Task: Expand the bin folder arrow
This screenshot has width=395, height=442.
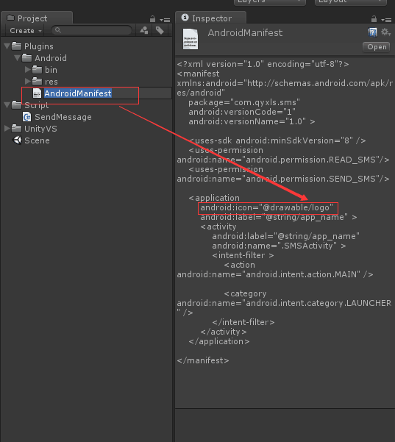Action: click(x=28, y=69)
